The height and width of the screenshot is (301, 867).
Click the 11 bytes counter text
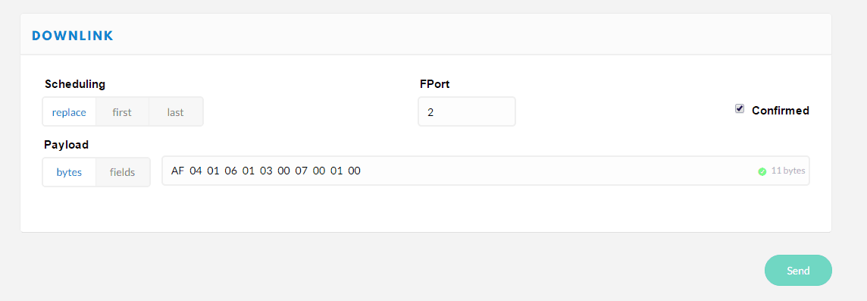[788, 171]
